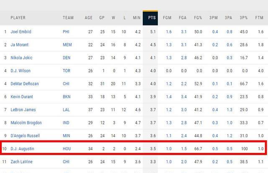Screen dimensions: 268x173
Task: Open Nikola Jokic's profile
Action: pyautogui.click(x=21, y=58)
